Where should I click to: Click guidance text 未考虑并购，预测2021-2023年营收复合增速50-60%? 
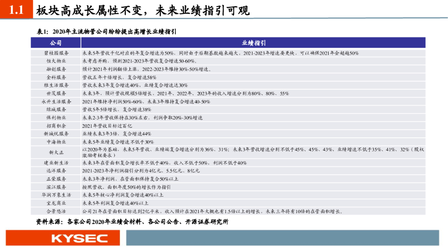tap(140, 61)
